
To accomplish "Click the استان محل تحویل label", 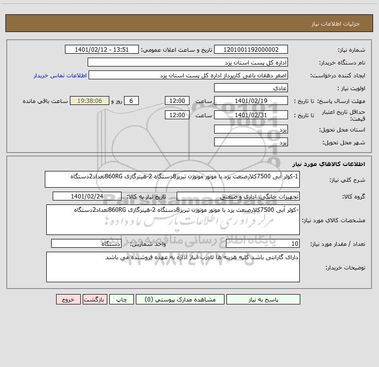I will (342, 130).
